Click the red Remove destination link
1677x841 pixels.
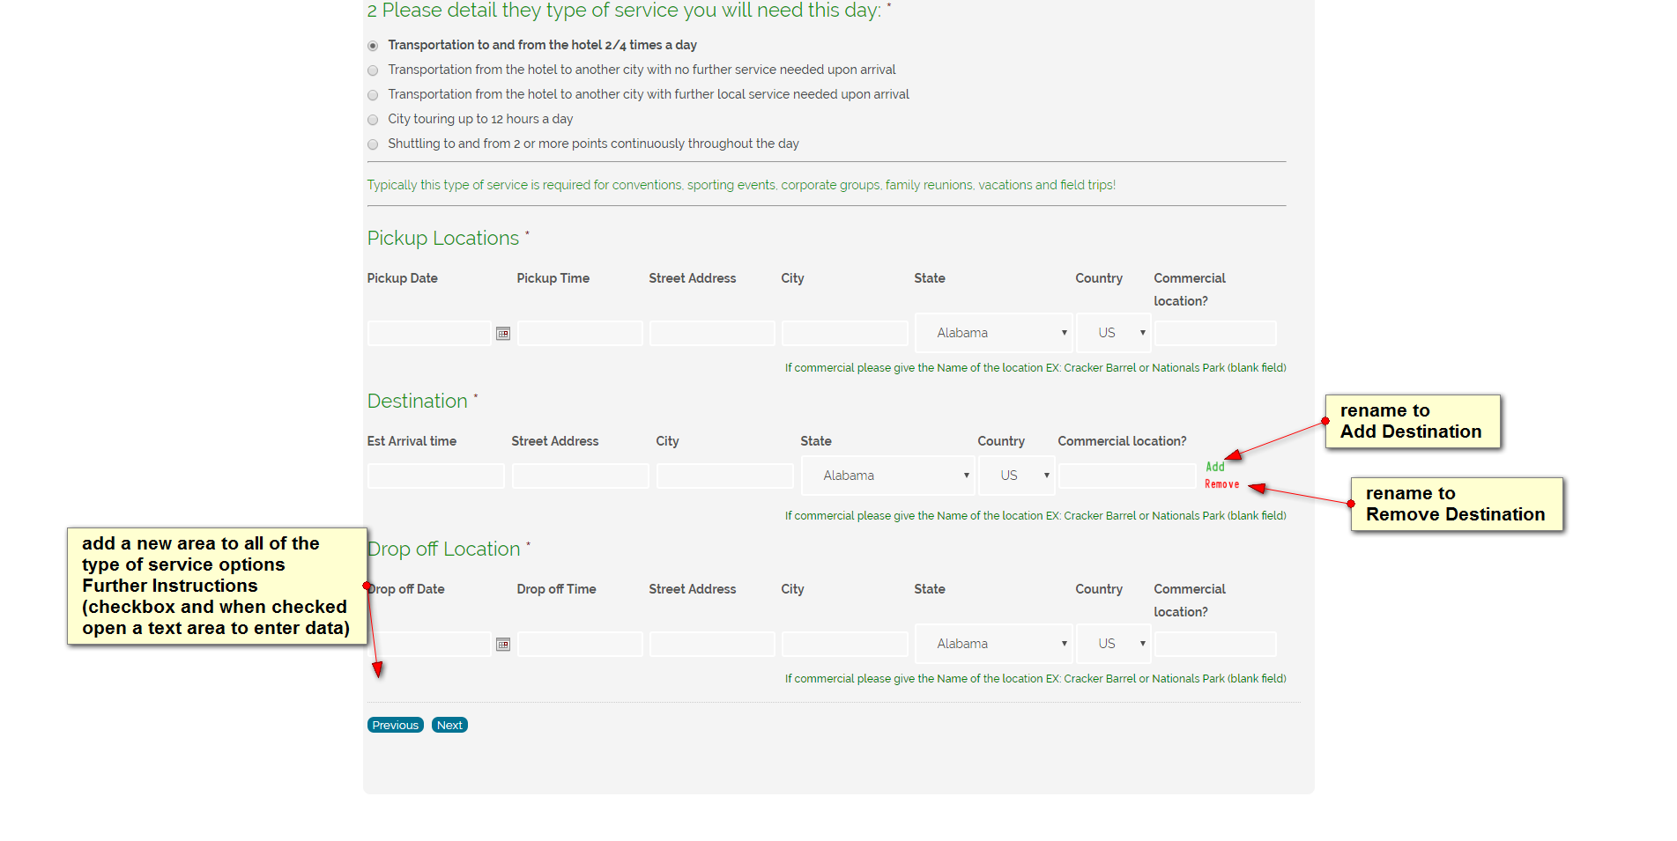point(1221,484)
